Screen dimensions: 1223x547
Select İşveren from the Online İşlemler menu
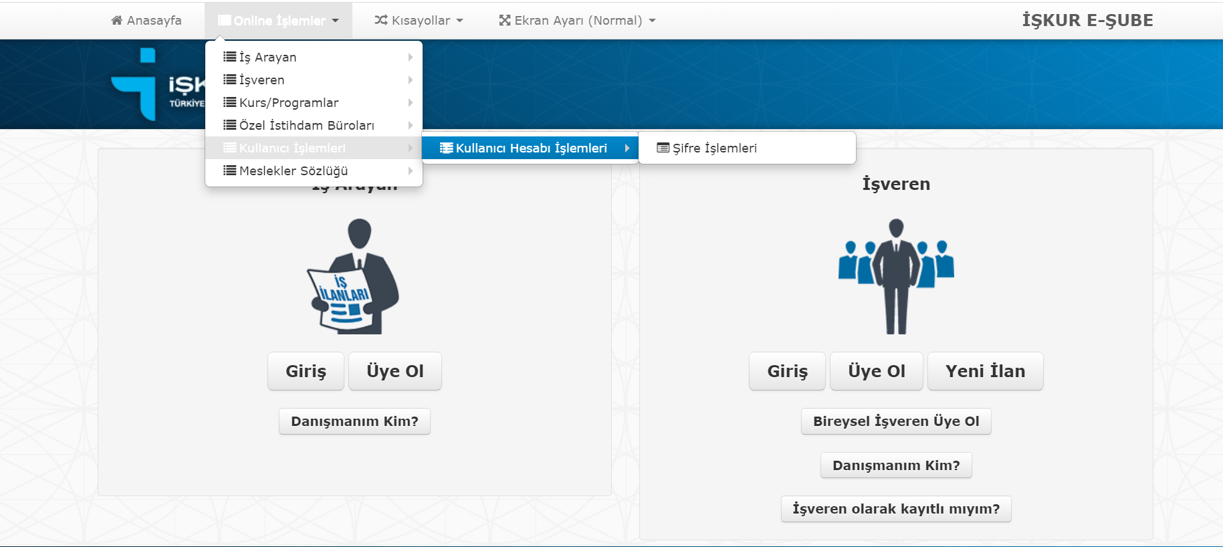pos(262,80)
